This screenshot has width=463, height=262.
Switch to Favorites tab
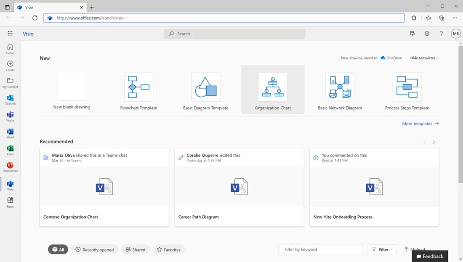(169, 249)
